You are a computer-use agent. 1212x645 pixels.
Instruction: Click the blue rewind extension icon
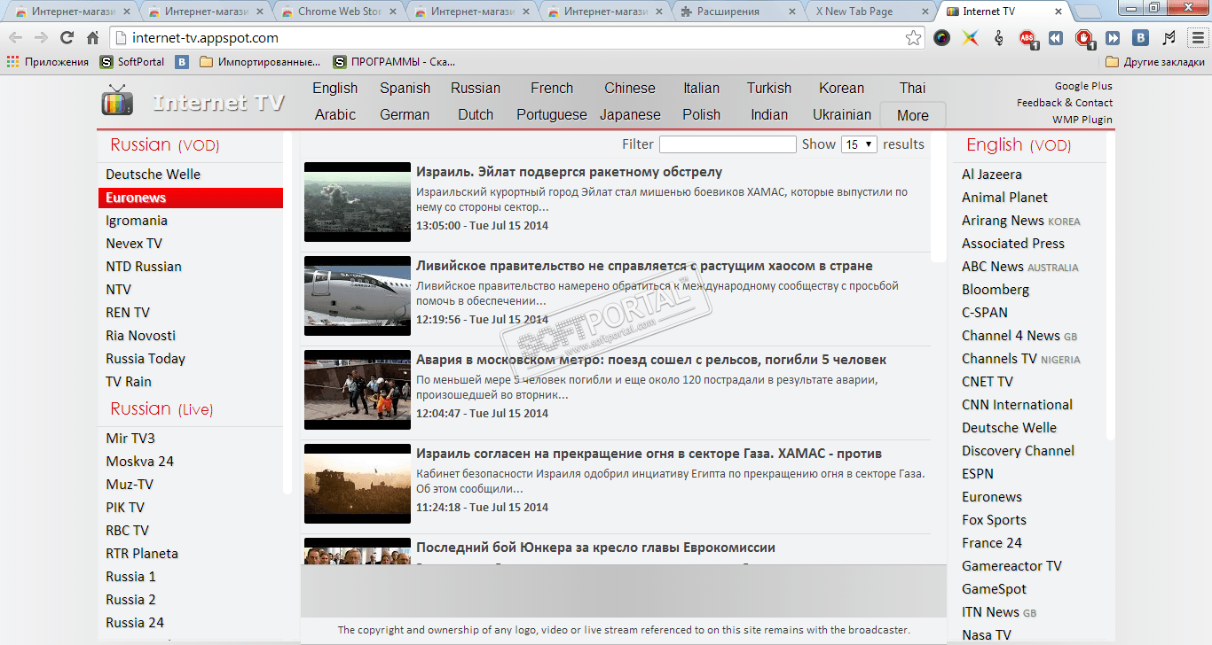pos(1055,38)
